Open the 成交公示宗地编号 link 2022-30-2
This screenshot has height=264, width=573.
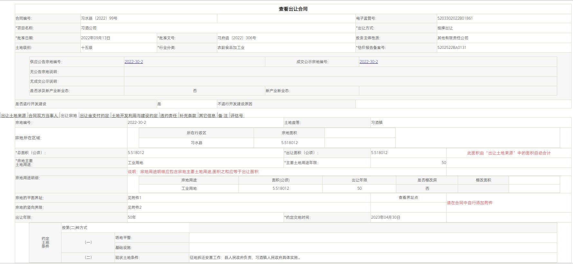click(369, 62)
